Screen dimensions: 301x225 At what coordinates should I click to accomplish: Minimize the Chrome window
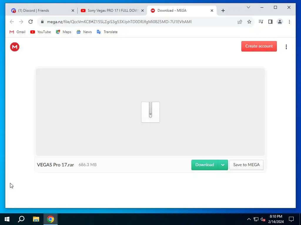point(262,7)
